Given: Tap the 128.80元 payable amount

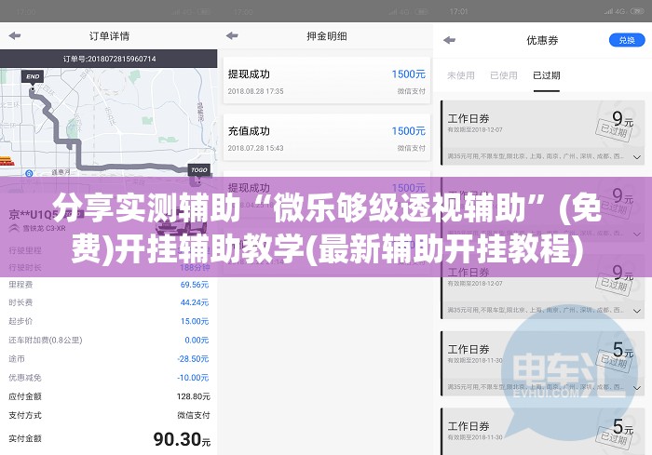Looking at the screenshot, I should click(194, 396).
